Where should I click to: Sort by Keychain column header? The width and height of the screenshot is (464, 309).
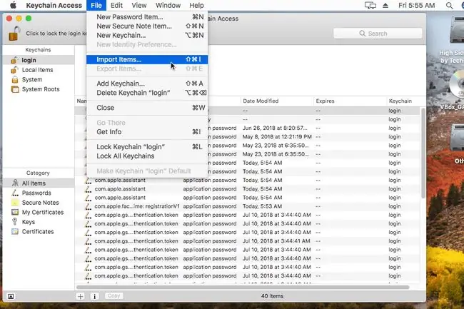click(403, 101)
